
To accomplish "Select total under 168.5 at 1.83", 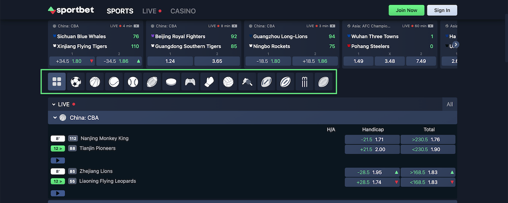I will pos(428,182).
